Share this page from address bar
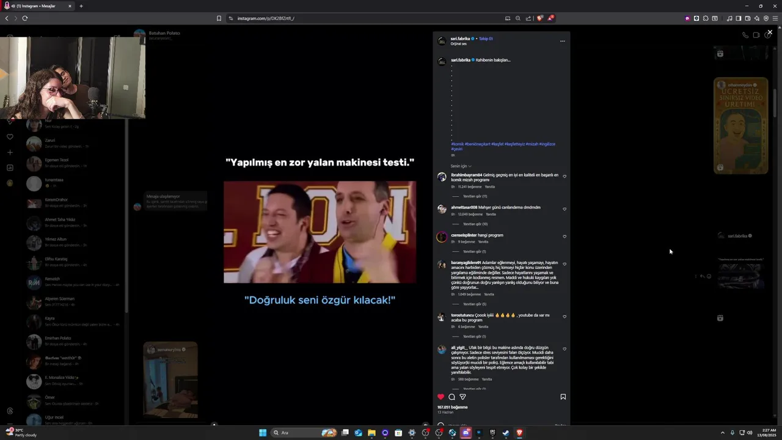Viewport: 782px width, 440px height. pyautogui.click(x=528, y=18)
